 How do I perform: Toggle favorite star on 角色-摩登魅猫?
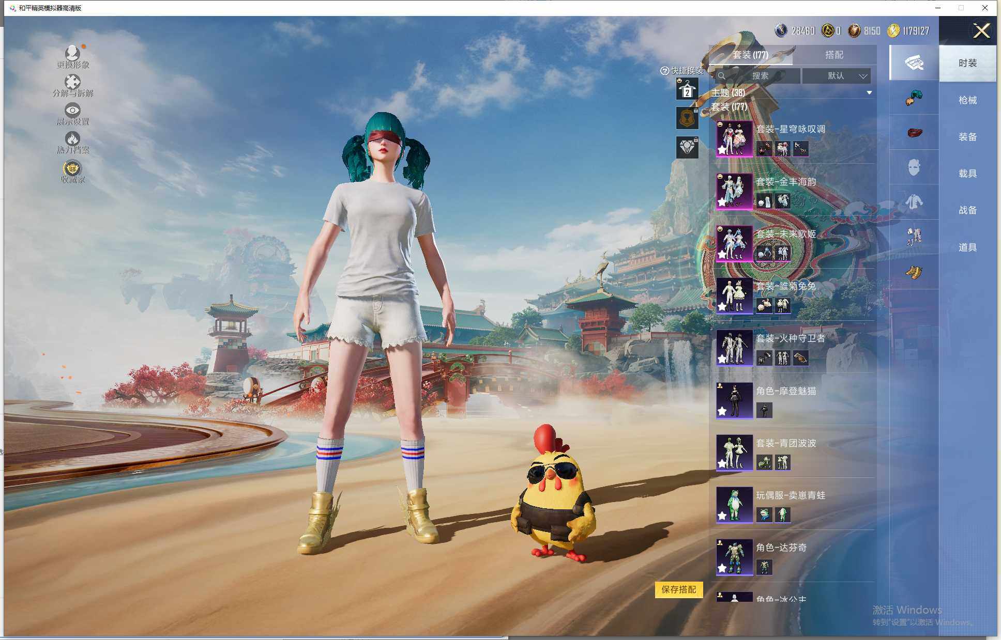click(722, 411)
